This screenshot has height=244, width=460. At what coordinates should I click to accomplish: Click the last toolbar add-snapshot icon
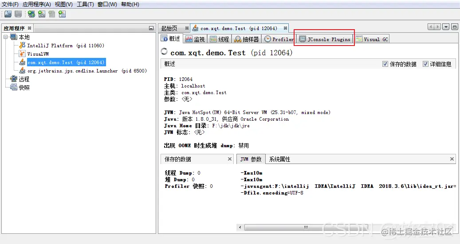[62, 14]
